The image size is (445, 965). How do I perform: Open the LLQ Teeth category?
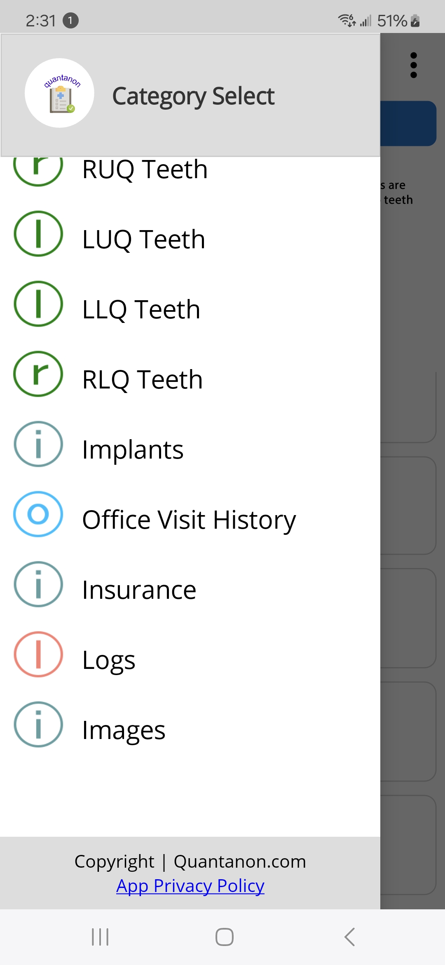(x=141, y=310)
